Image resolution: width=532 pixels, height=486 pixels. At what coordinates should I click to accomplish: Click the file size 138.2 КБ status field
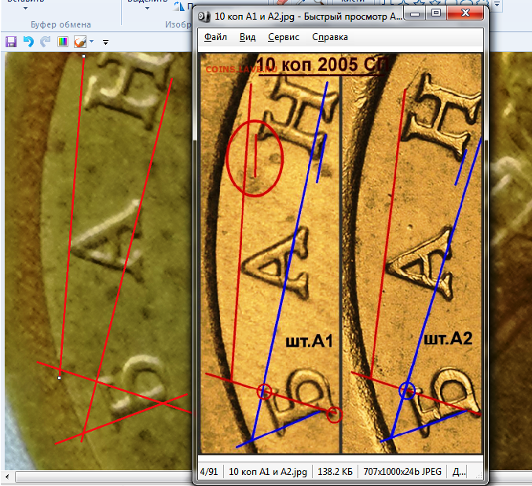point(334,472)
